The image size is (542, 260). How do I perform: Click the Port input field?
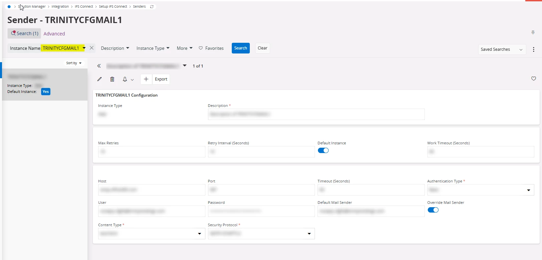coord(261,190)
